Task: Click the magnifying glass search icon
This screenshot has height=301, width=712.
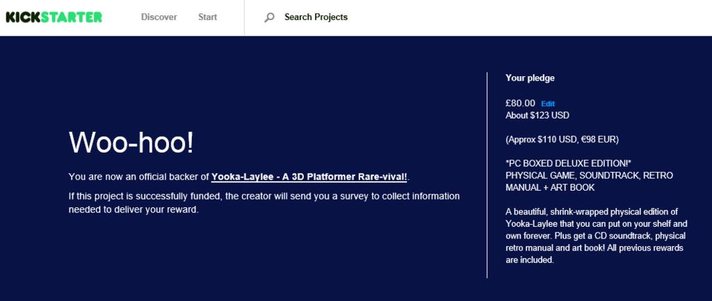Action: [269, 17]
